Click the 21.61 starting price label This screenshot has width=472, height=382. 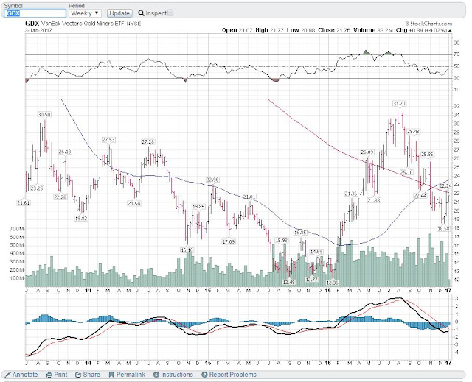23,203
